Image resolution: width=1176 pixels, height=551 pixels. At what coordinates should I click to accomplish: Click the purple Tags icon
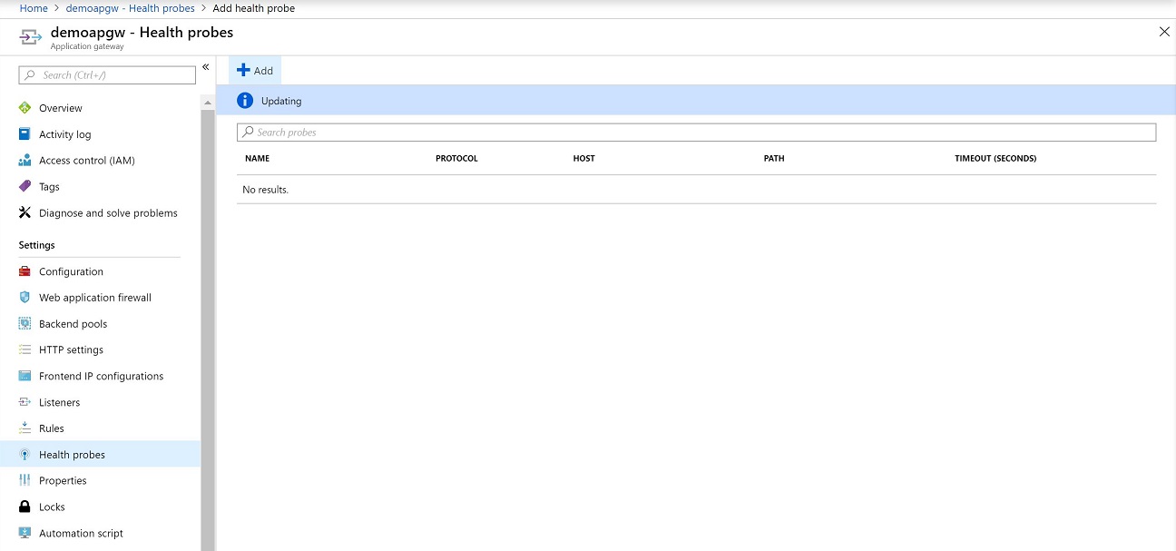(x=24, y=187)
